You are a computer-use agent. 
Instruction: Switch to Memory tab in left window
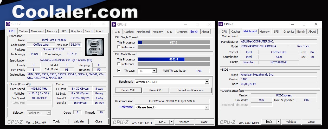(x=52, y=31)
